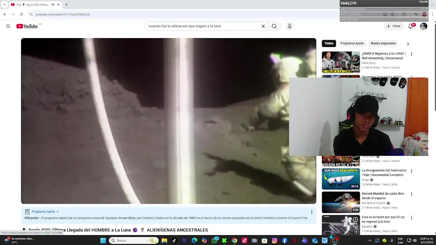
Task: Open the taskbar volume control
Action: pyautogui.click(x=415, y=241)
